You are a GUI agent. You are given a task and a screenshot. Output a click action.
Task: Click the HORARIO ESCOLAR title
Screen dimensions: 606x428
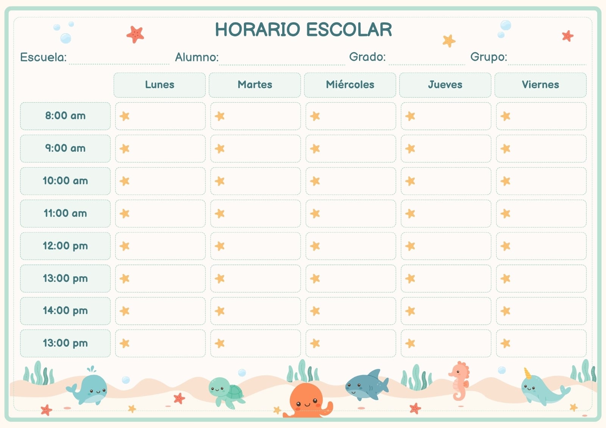[303, 30]
